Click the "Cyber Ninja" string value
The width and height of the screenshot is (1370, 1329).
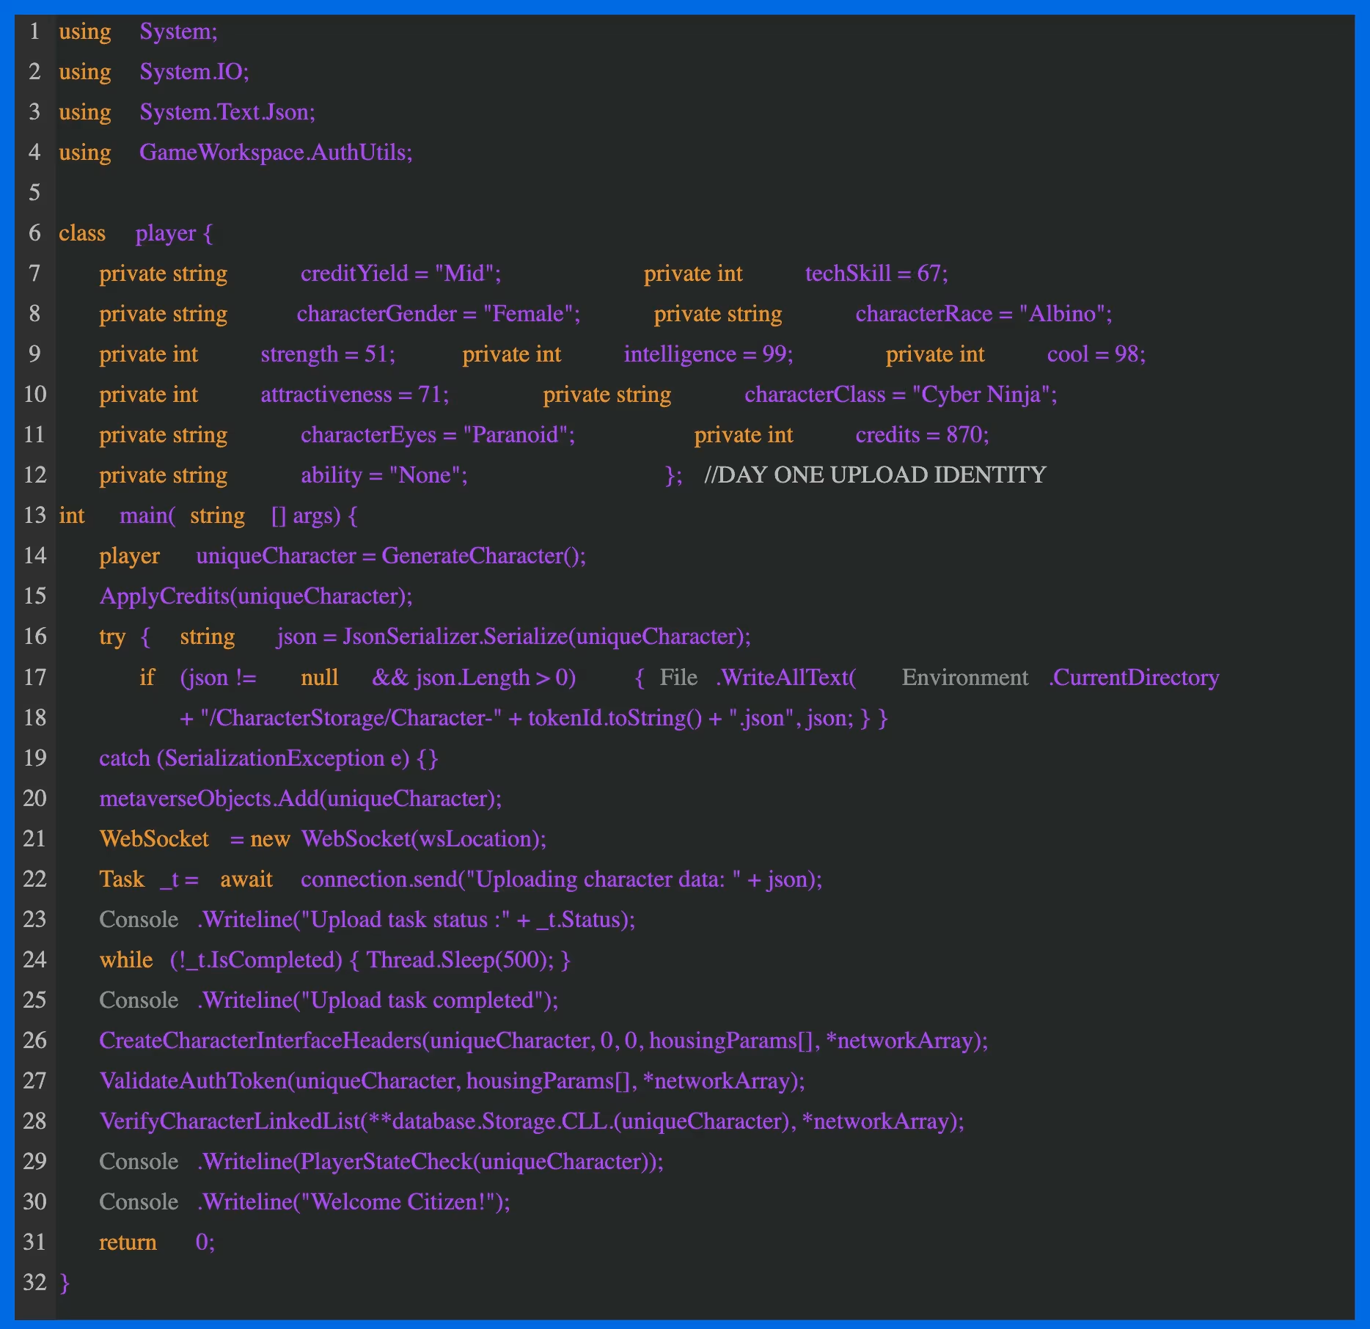(981, 395)
